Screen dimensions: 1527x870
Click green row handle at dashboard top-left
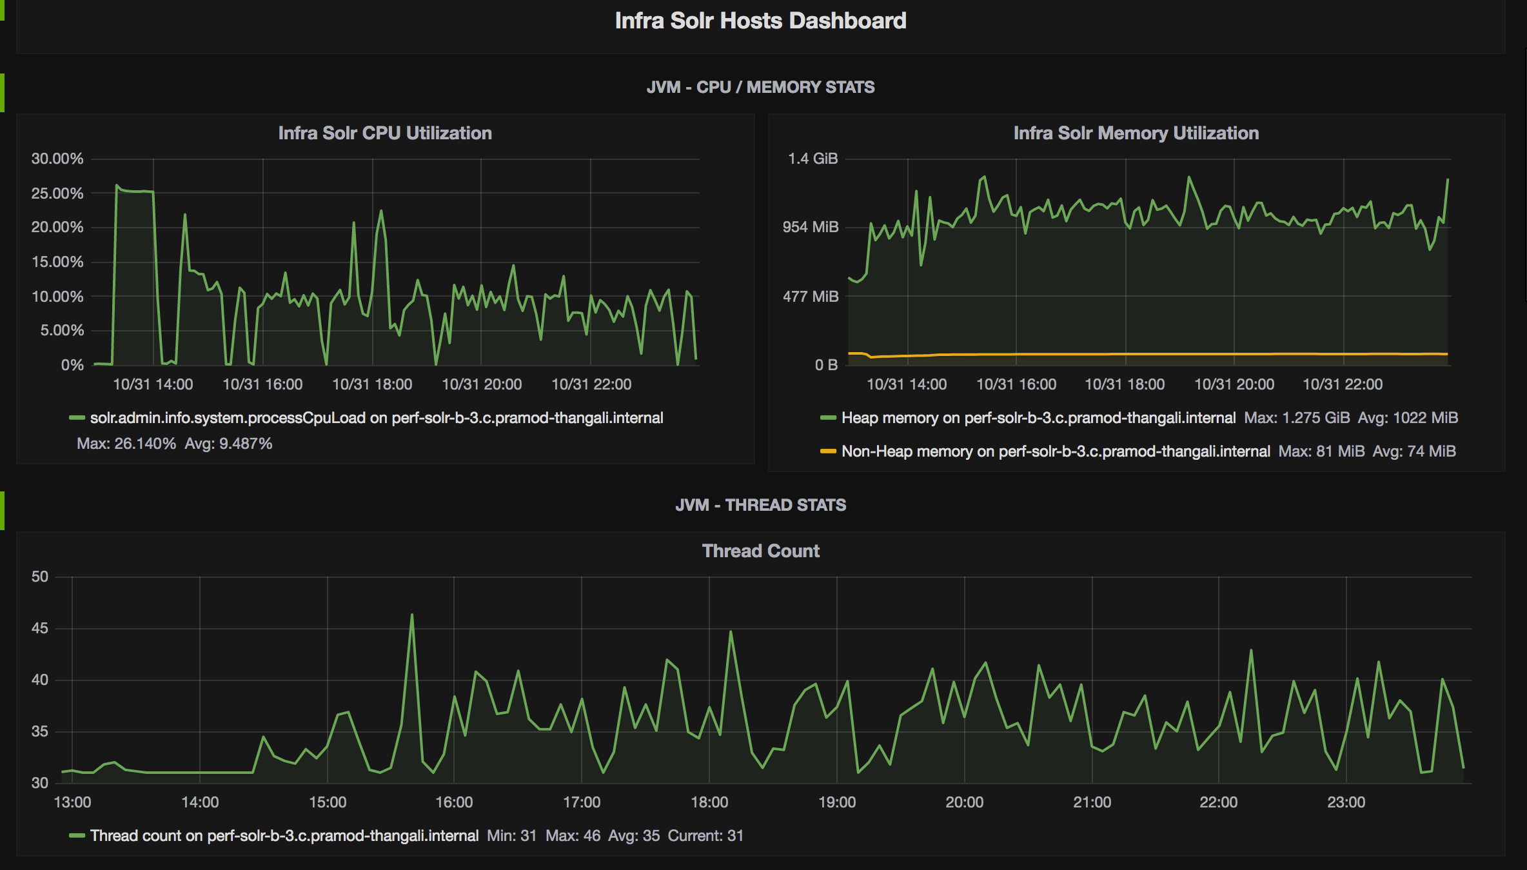tap(2, 10)
